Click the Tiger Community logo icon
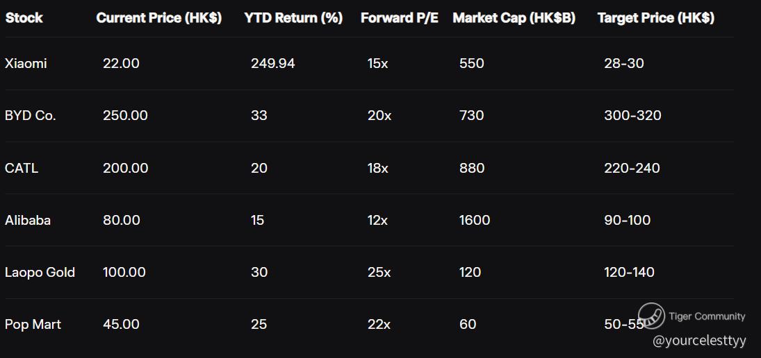The image size is (761, 358). point(650,316)
